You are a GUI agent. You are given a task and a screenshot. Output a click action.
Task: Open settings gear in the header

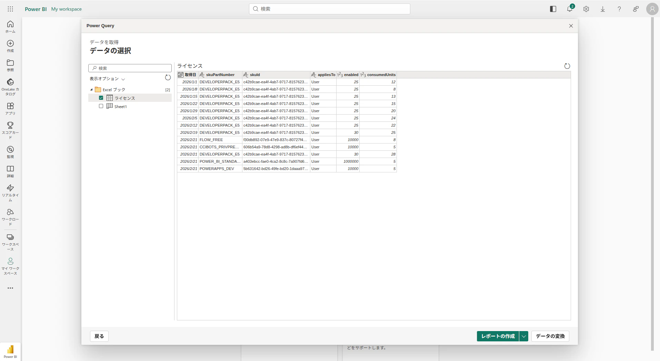pos(586,9)
